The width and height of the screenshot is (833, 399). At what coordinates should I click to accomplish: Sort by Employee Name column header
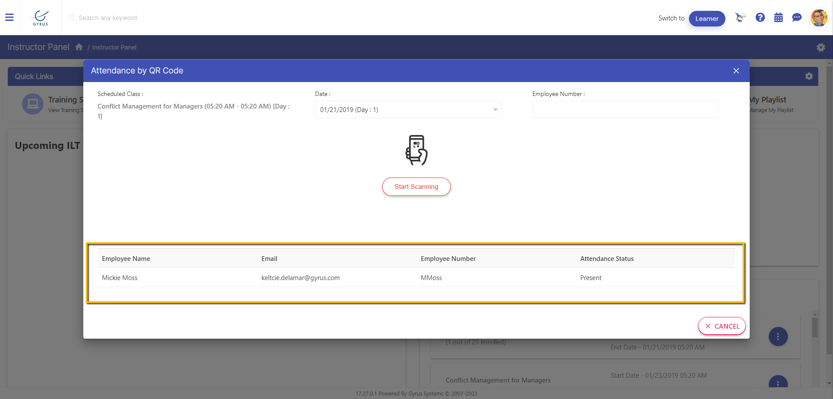click(x=126, y=259)
